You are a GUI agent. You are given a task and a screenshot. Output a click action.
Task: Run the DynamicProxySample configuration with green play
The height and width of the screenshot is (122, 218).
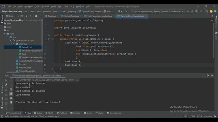[188, 11]
